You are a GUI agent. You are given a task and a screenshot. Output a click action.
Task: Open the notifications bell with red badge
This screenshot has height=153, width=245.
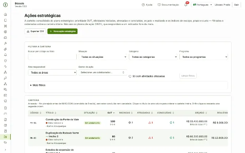tap(186, 4)
